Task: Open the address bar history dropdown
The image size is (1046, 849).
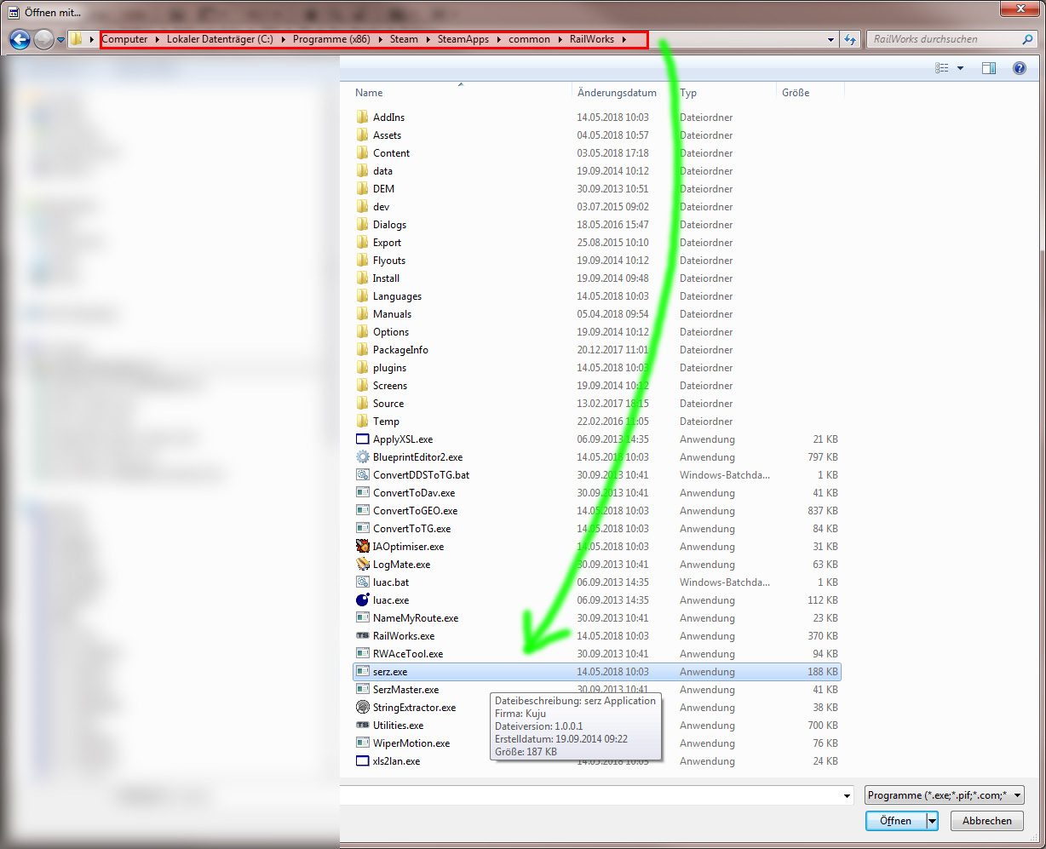Action: (831, 39)
